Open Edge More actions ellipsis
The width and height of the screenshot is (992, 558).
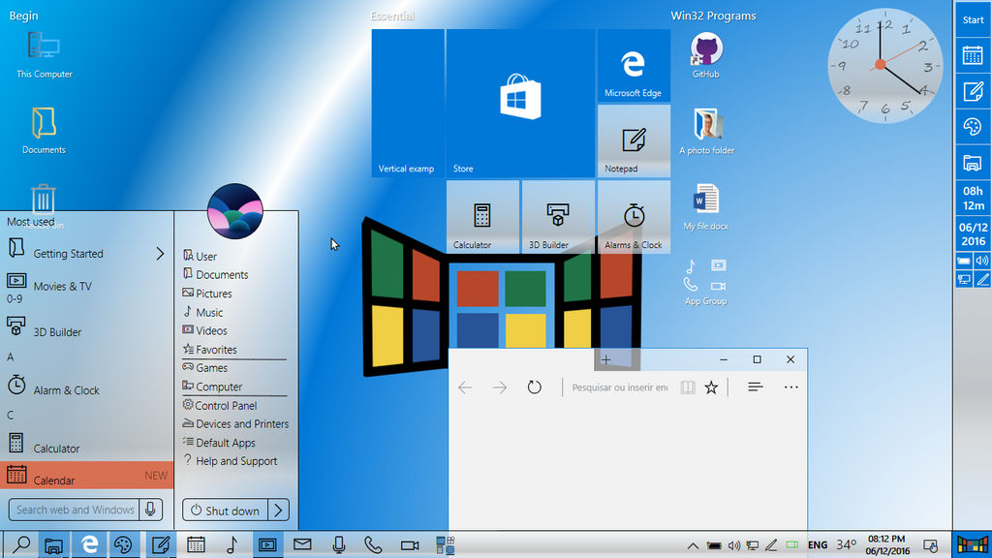[x=790, y=387]
